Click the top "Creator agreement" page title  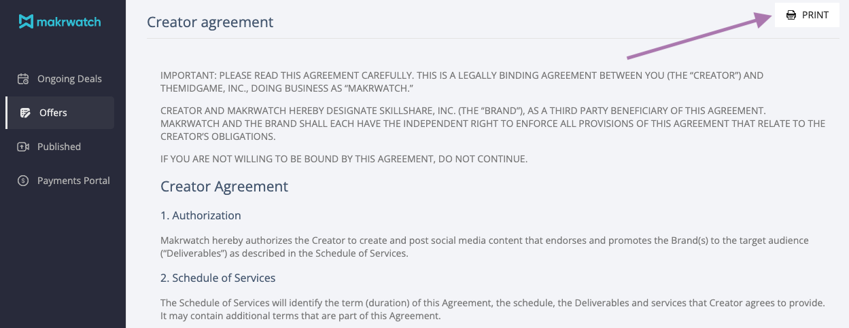tap(210, 22)
